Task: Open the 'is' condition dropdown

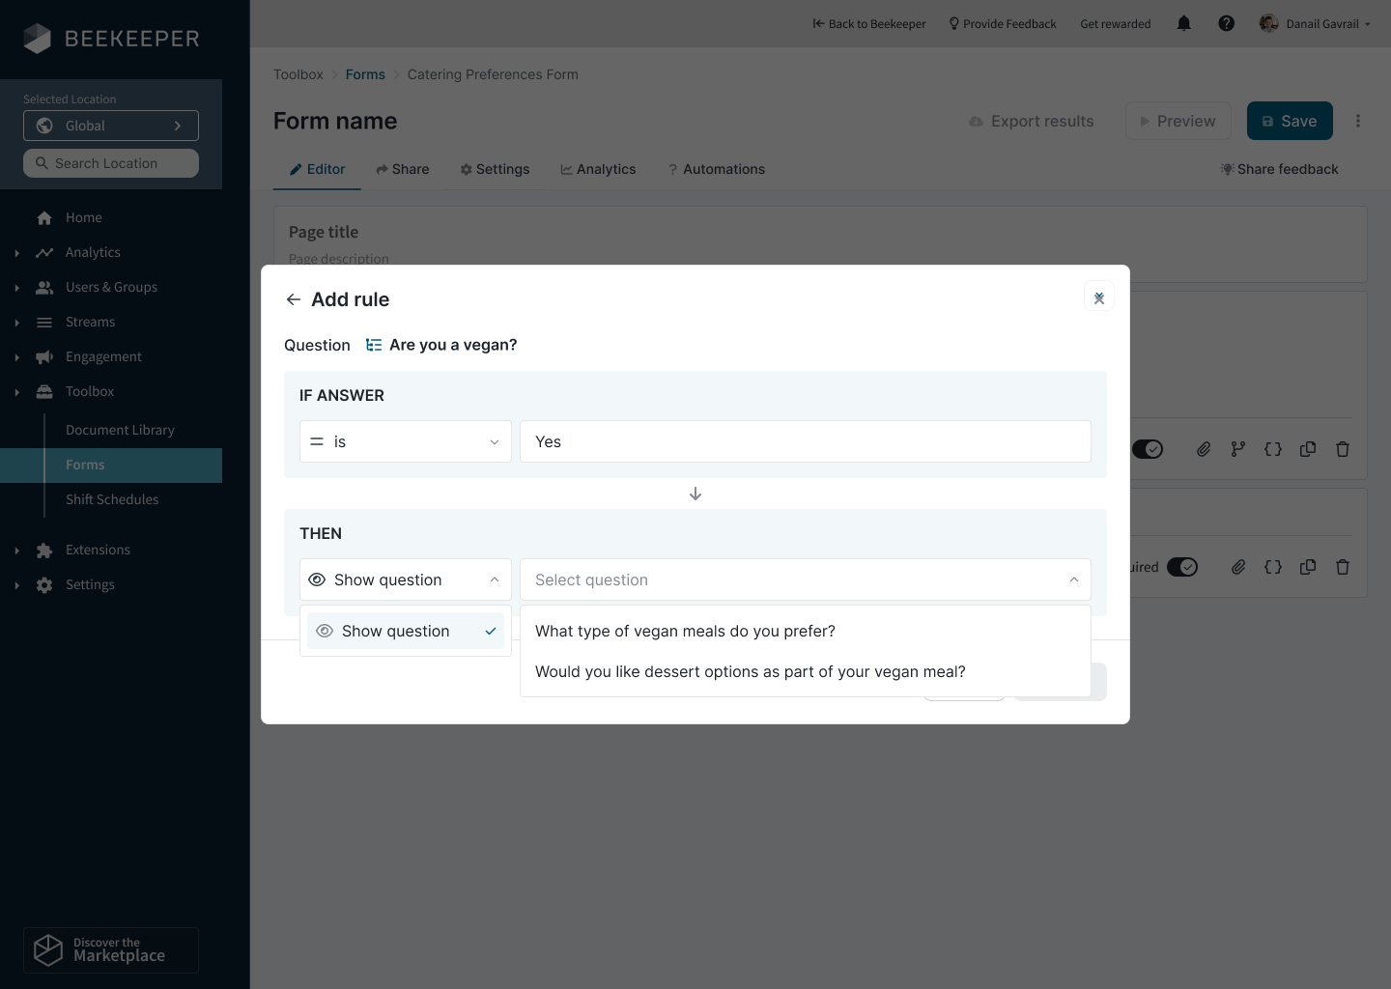Action: click(406, 441)
